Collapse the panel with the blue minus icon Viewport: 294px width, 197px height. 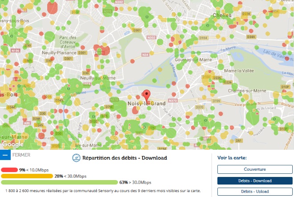[5, 155]
